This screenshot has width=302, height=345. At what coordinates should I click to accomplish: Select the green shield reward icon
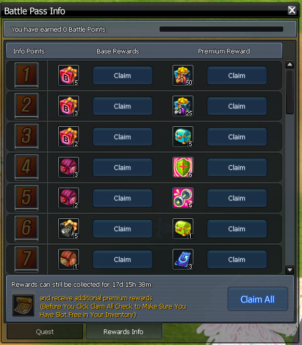tap(183, 167)
